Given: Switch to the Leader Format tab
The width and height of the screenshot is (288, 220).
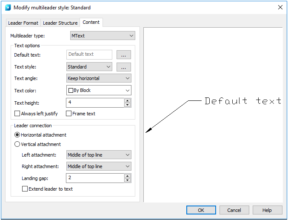Looking at the screenshot, I should tap(23, 23).
